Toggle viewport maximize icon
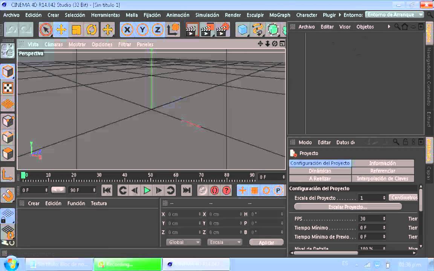 (282, 44)
